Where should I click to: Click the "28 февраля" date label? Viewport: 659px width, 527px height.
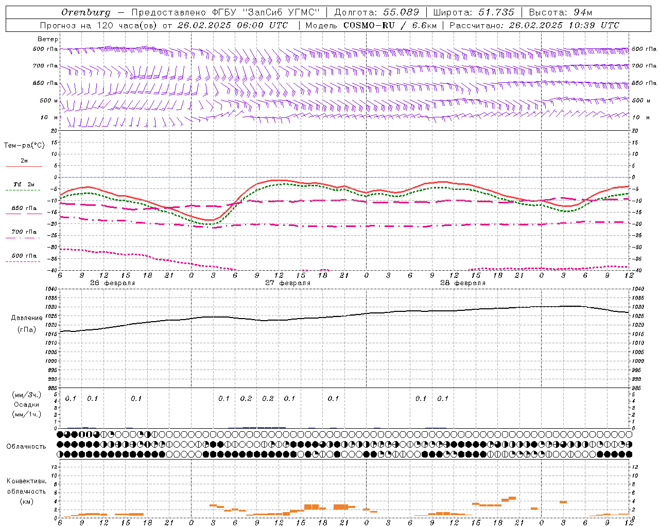click(463, 283)
